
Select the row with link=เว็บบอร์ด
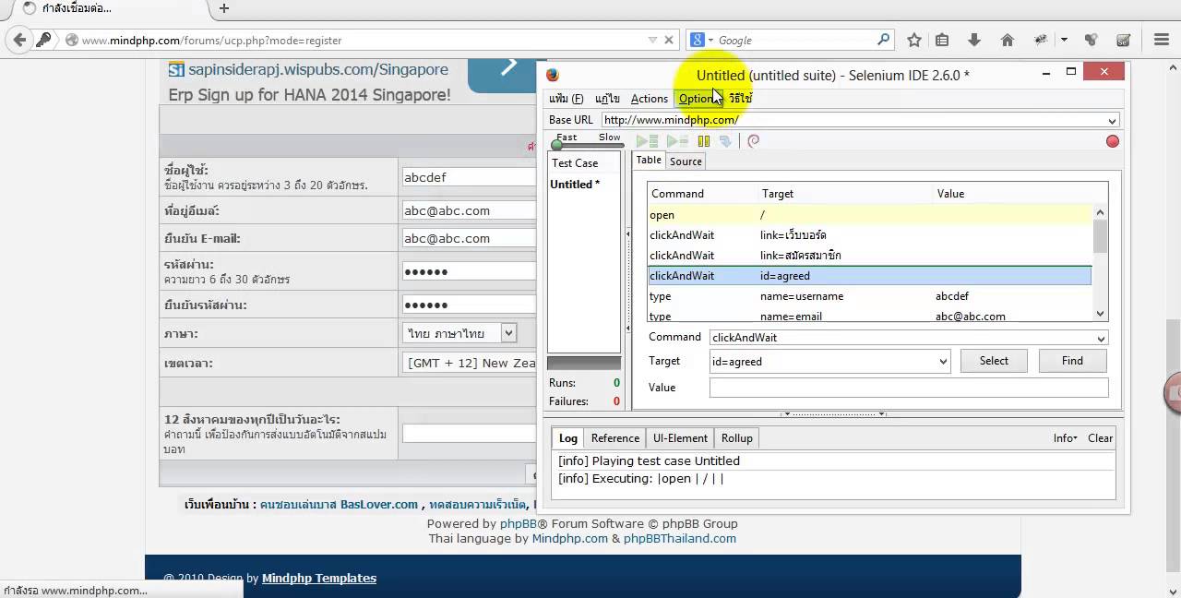point(869,235)
